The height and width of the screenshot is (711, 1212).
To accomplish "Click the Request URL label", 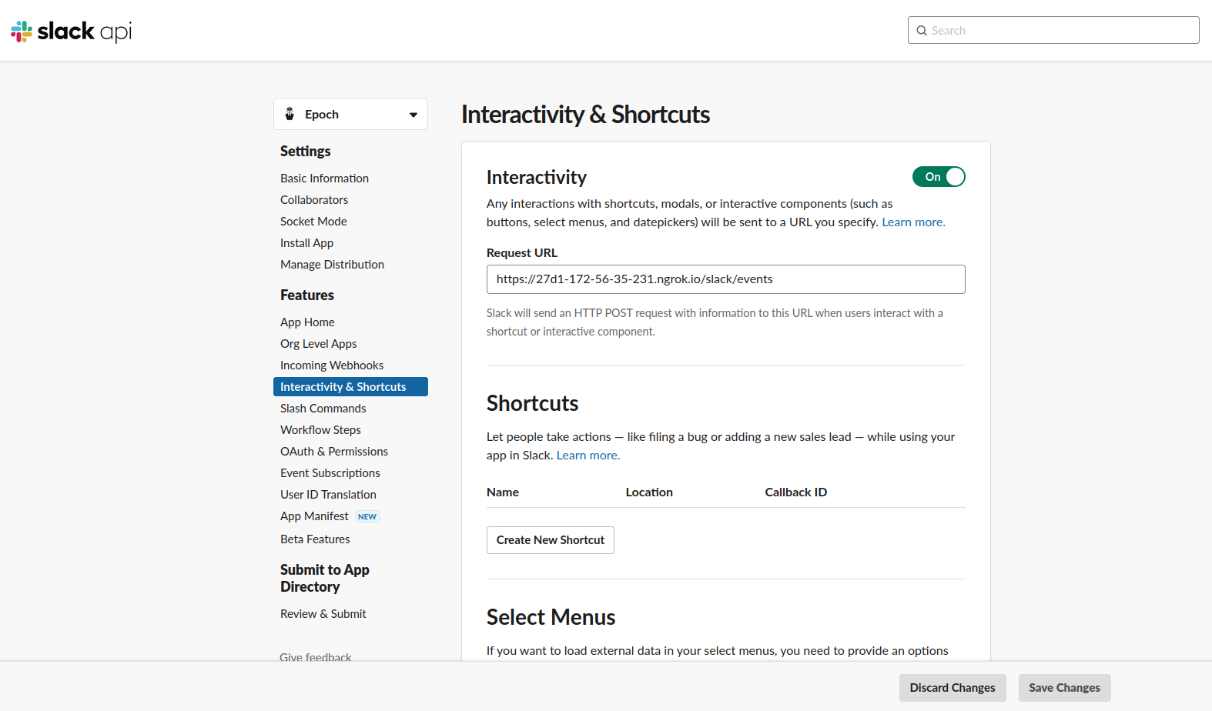I will pyautogui.click(x=522, y=253).
